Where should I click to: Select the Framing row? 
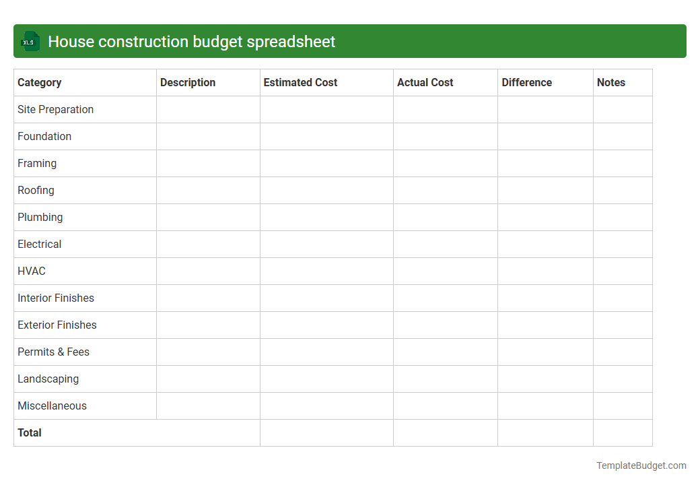point(37,163)
